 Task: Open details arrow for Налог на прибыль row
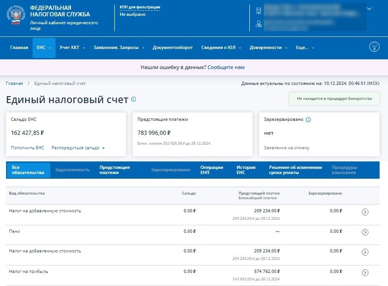pos(365,273)
